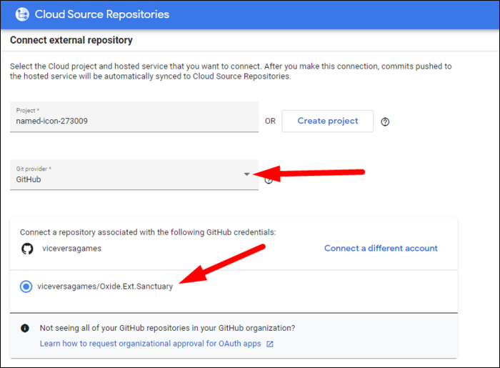Viewport: 500px width, 368px height.
Task: Select the viceversagames/Oxide.Ext.Sanctuary radio button
Action: (x=26, y=287)
